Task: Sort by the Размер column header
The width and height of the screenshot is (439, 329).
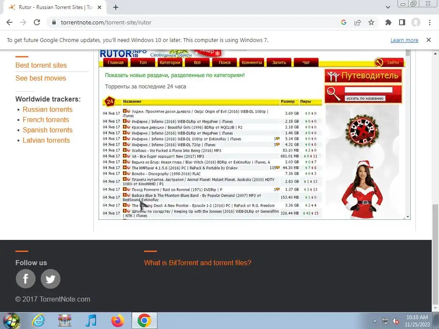Action: tap(288, 102)
